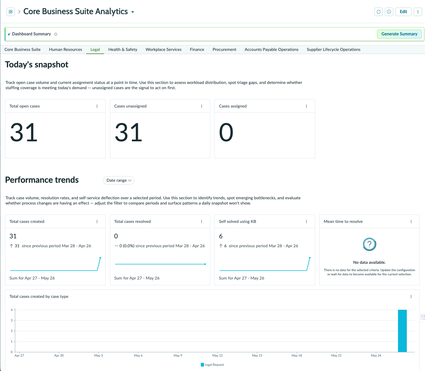This screenshot has height=371, width=425.
Task: Open the Workplace Services tab
Action: point(164,50)
